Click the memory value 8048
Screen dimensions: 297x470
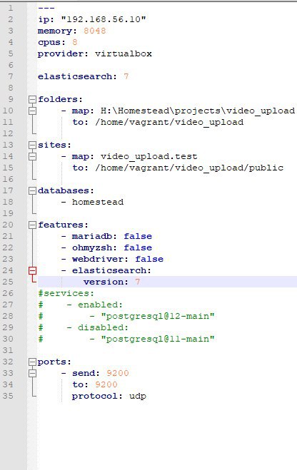[95, 31]
